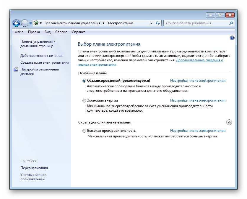
Task: Click the display timer icon in sidebar
Action: [x=16, y=69]
